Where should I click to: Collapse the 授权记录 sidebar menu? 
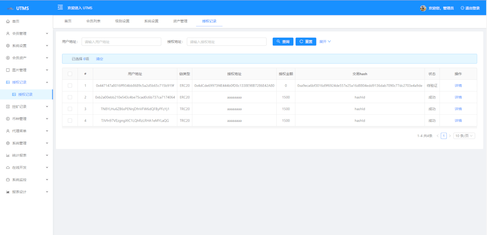[x=26, y=82]
